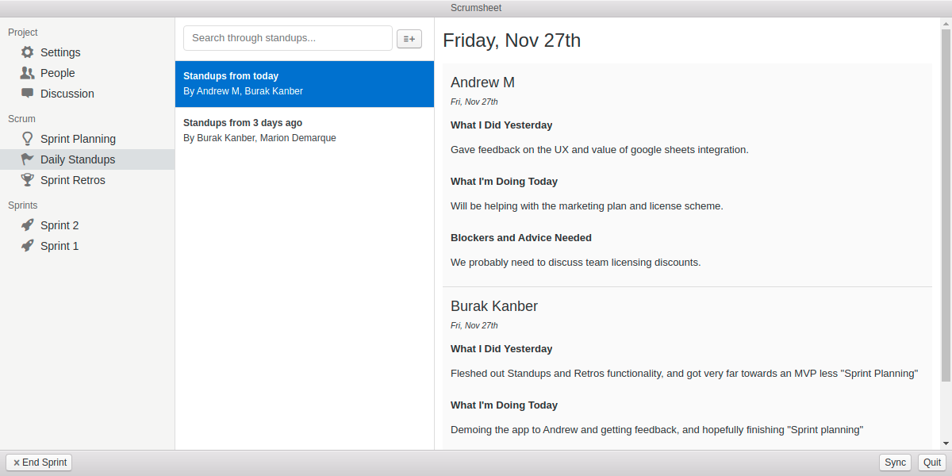The image size is (952, 476).
Task: Click the Sync button
Action: pos(895,463)
